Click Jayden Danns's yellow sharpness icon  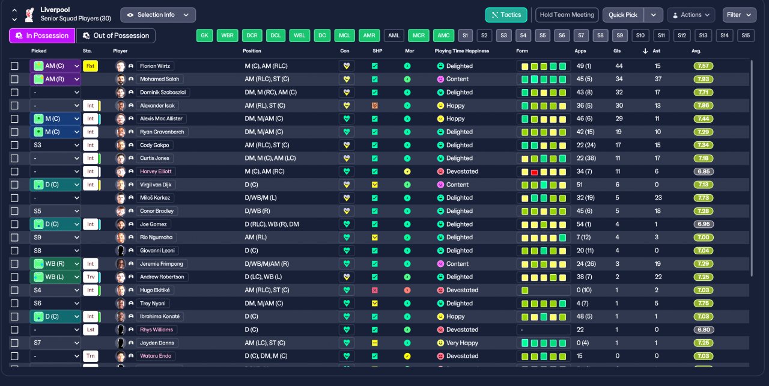pos(375,343)
